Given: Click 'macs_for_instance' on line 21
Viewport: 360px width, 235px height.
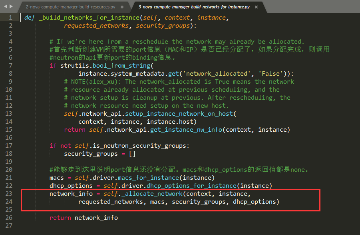Looking at the screenshot, I should point(148,178).
